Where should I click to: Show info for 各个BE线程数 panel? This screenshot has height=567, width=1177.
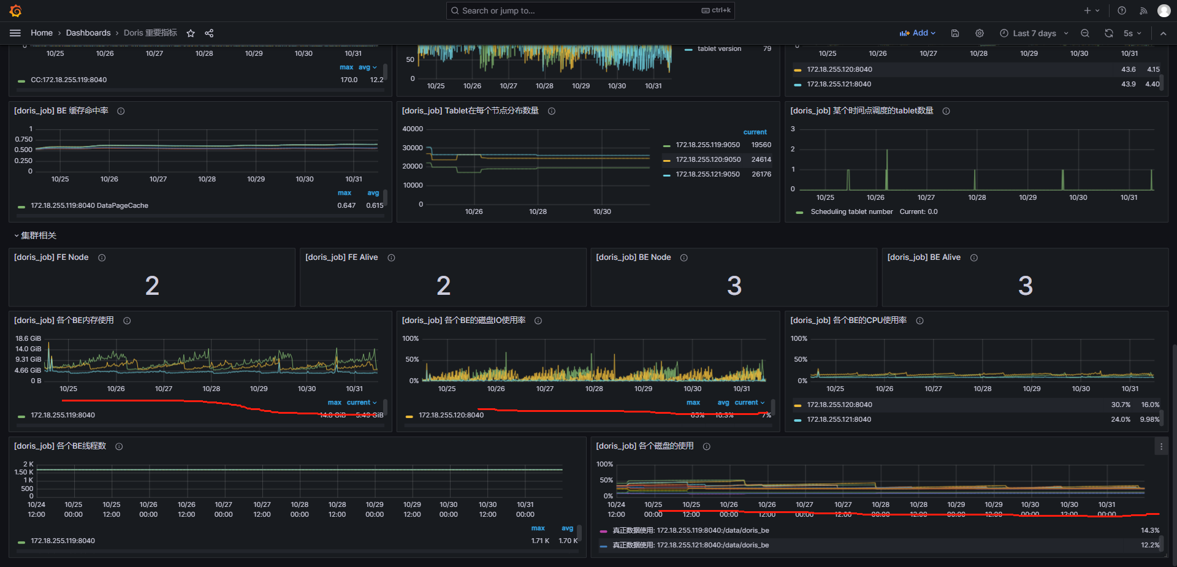[x=119, y=446]
